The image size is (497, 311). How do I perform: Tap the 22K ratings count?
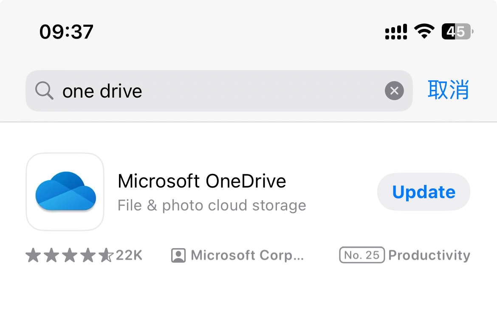click(x=129, y=255)
